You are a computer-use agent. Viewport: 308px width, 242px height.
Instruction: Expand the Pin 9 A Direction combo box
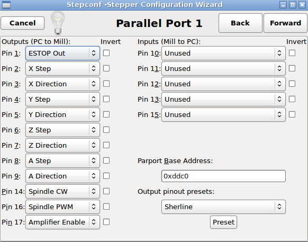pos(62,176)
